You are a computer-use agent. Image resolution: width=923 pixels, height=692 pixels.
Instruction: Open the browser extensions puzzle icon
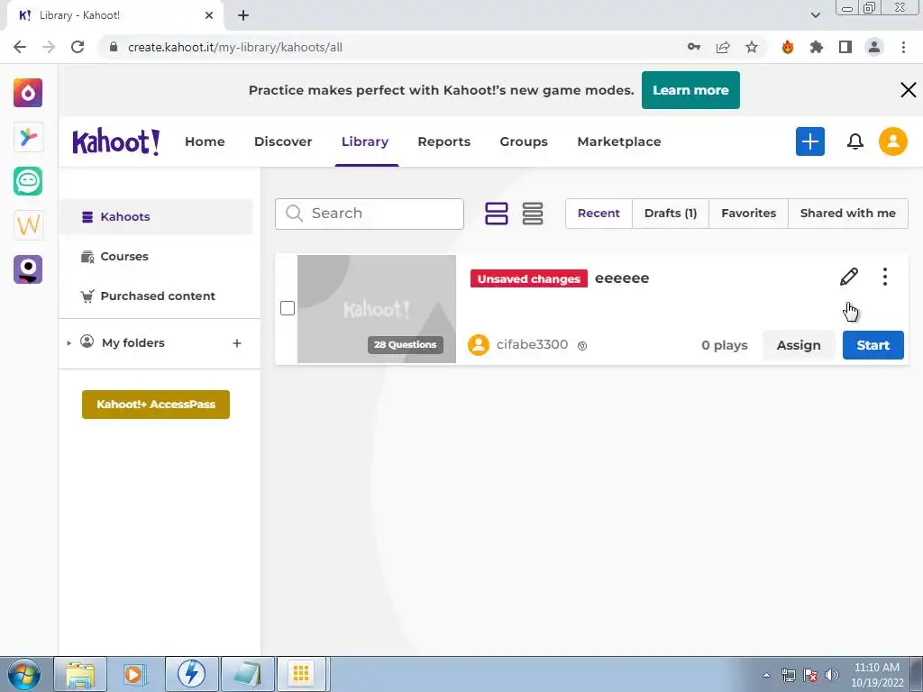point(817,47)
